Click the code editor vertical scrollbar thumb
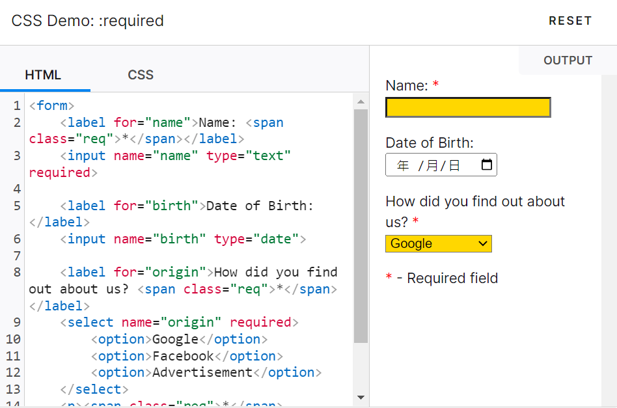Screen dimensions: 617x408 click(361, 224)
